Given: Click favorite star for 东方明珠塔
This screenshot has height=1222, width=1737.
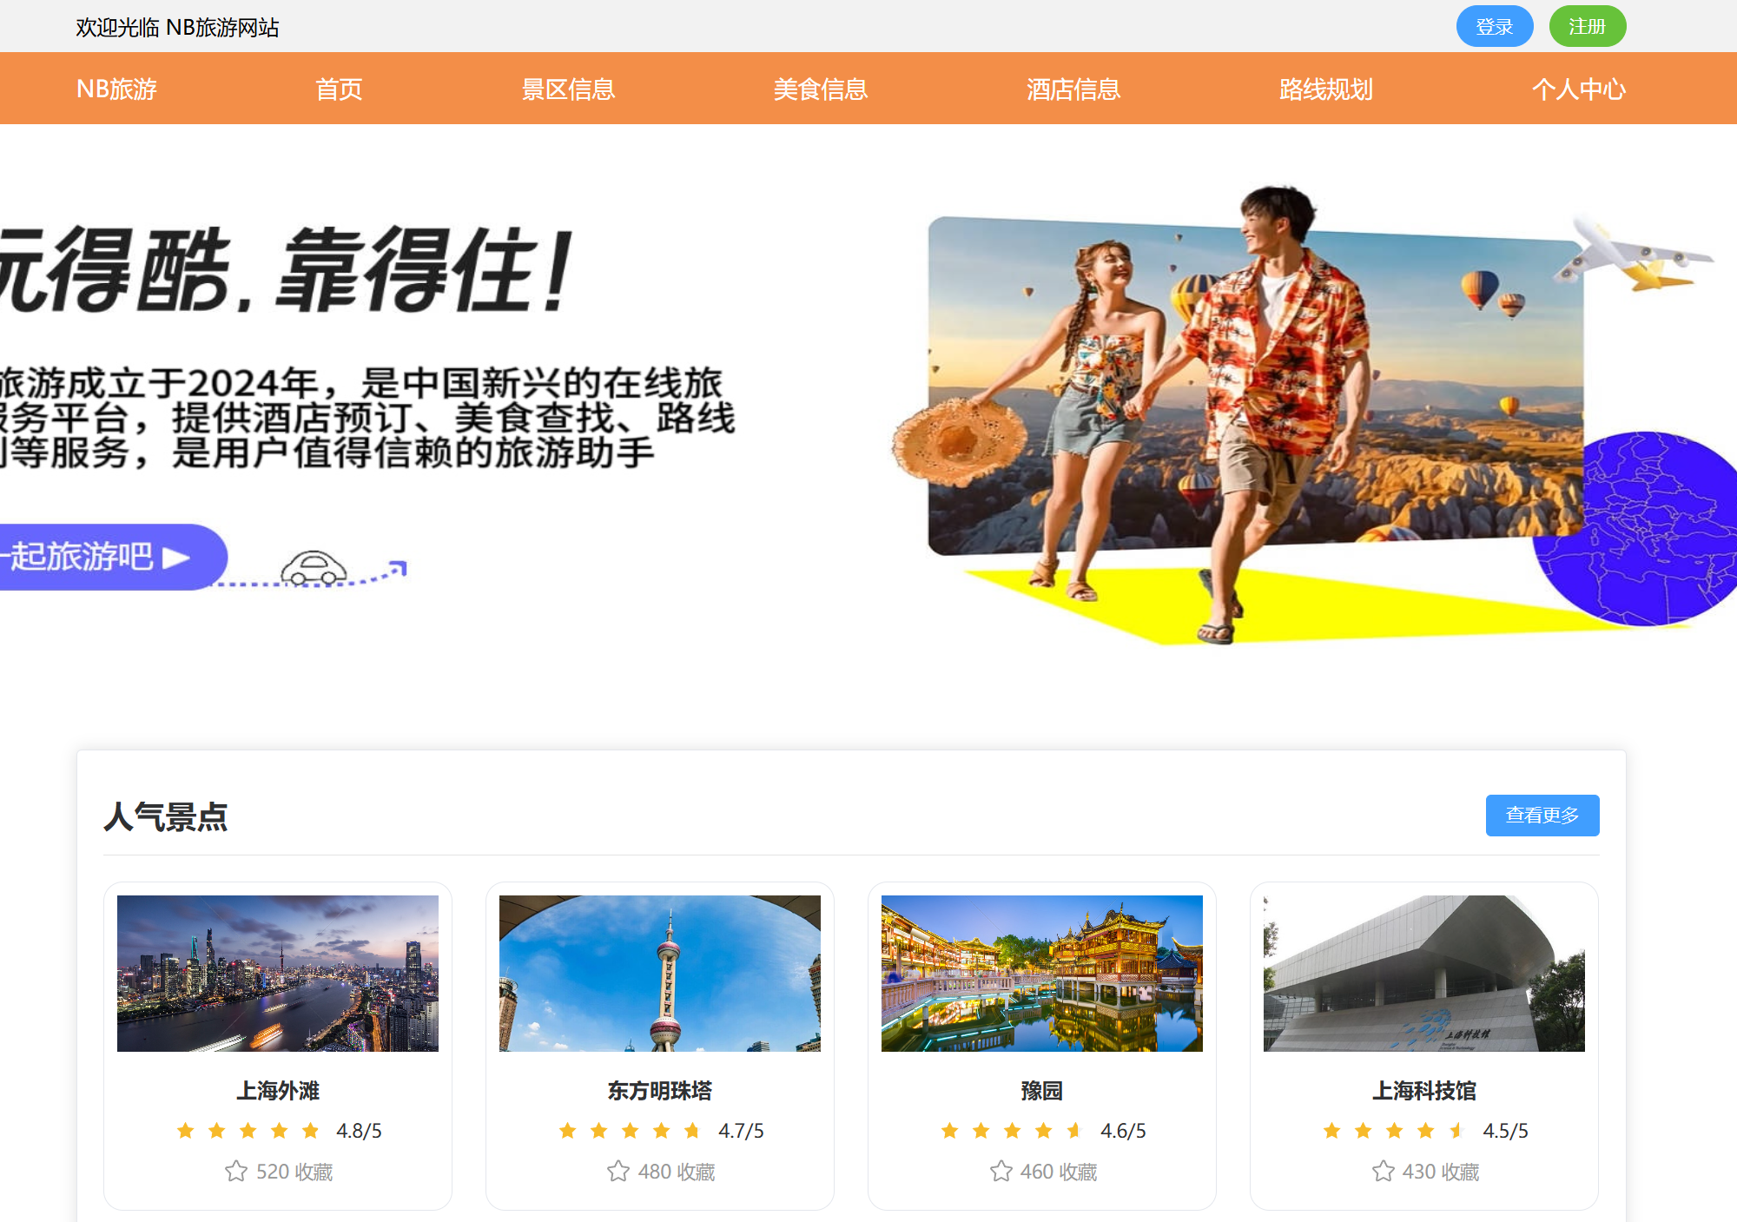Looking at the screenshot, I should [x=618, y=1172].
